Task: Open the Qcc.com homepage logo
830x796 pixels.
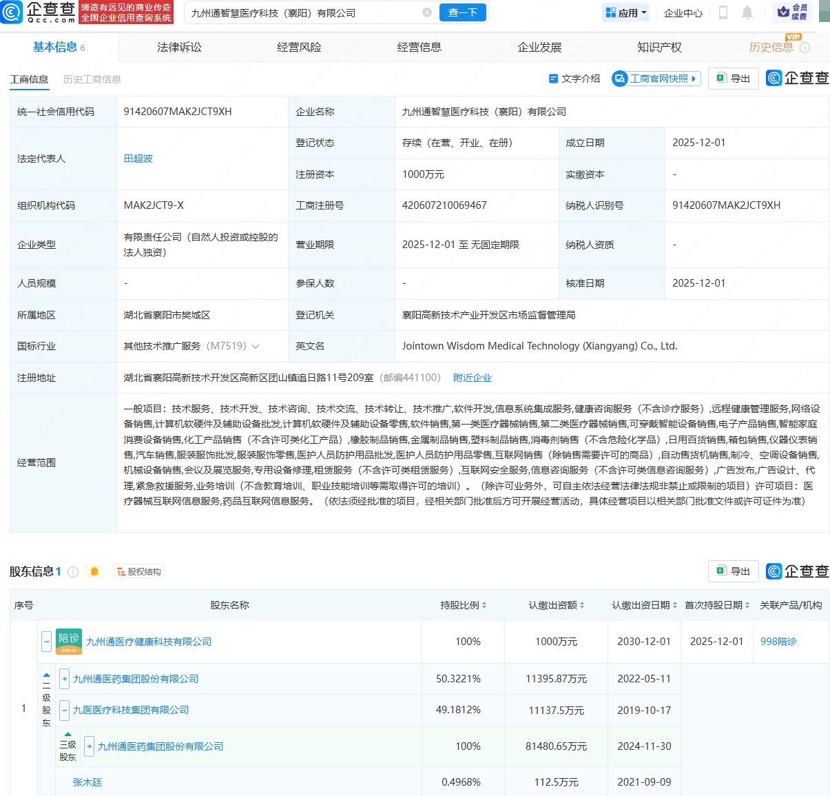Action: 39,12
